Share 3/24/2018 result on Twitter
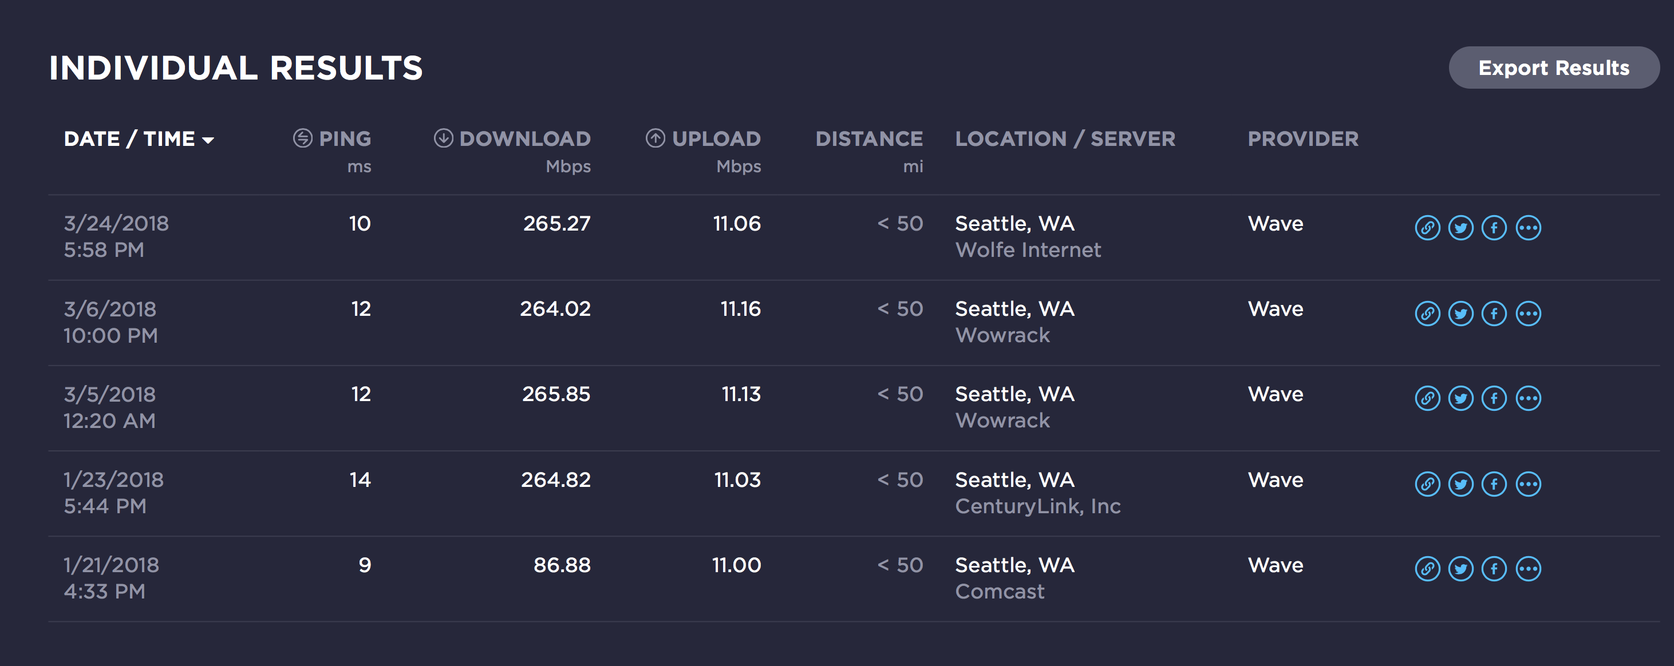The width and height of the screenshot is (1674, 666). pos(1460,227)
